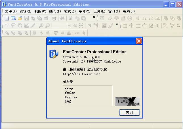Click the insert image icon
This screenshot has width=183, height=129.
point(104,26)
